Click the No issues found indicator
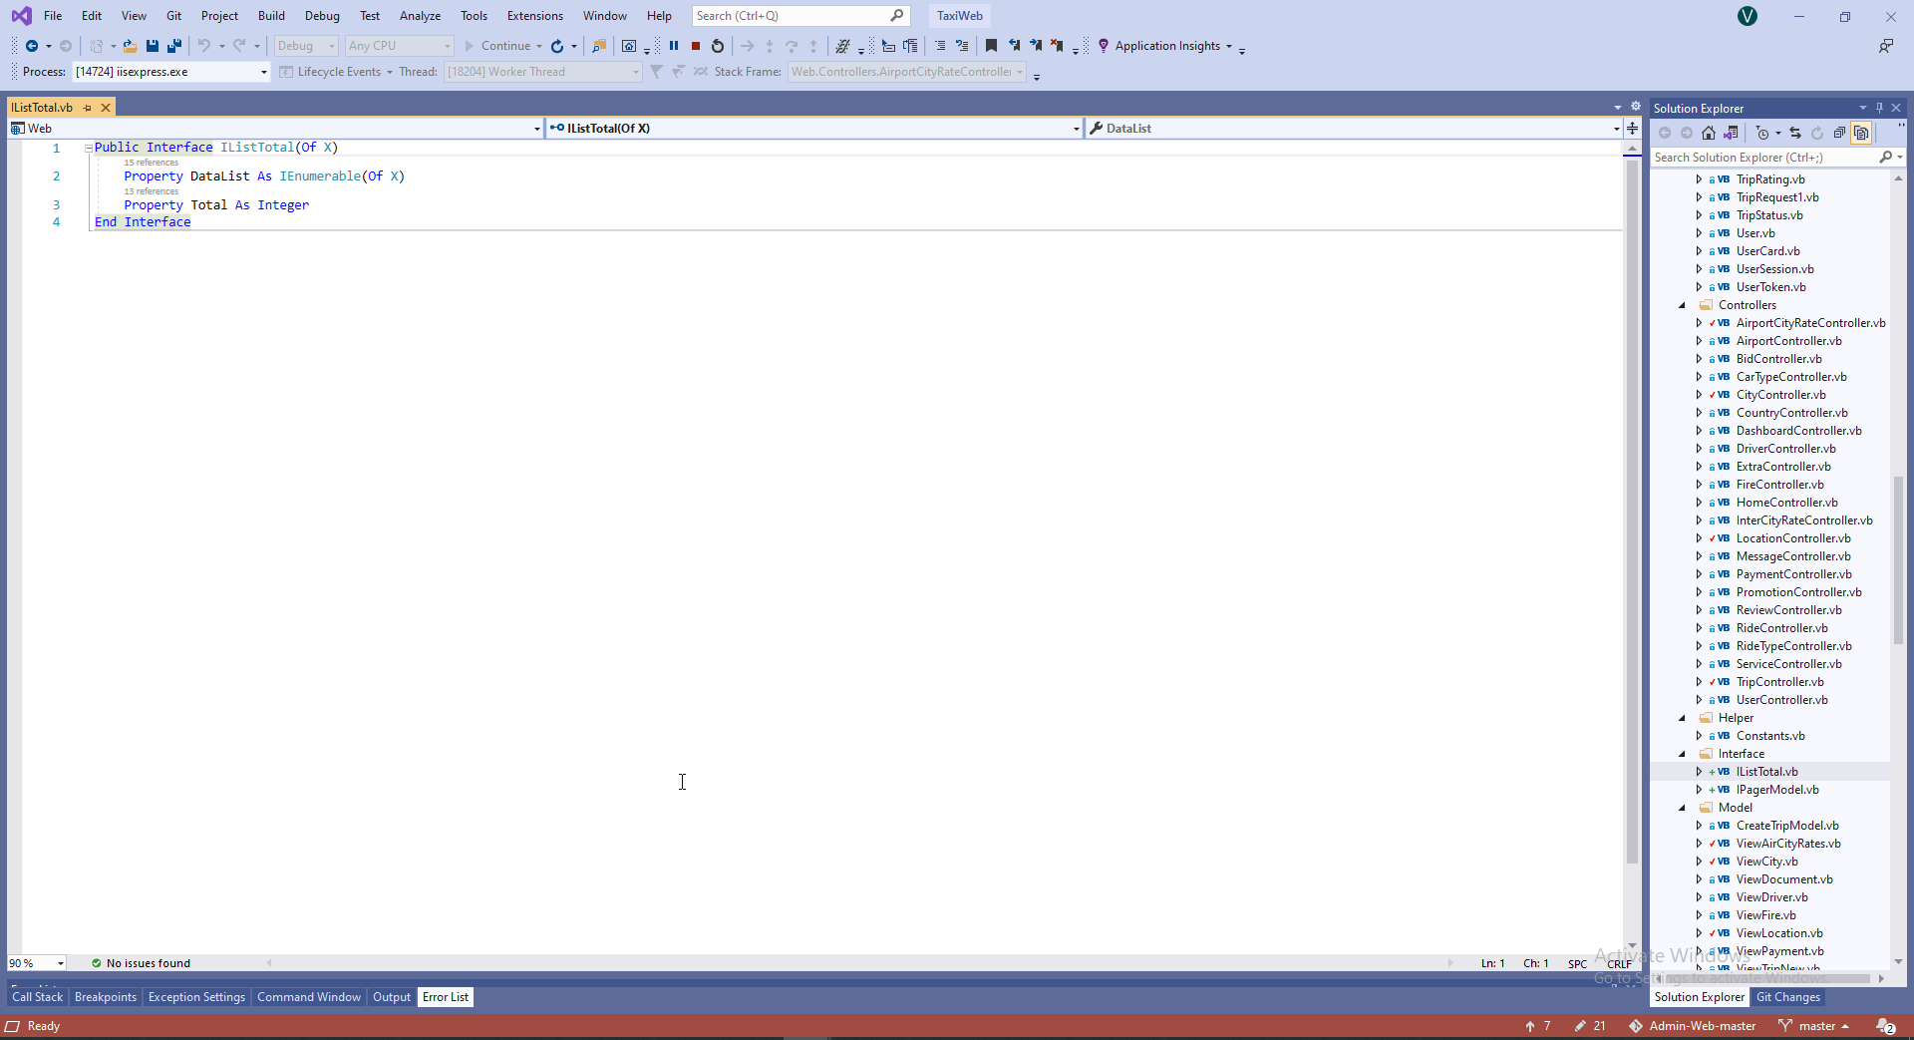Screen dimensions: 1914x1040 pyautogui.click(x=141, y=963)
